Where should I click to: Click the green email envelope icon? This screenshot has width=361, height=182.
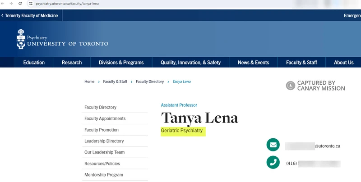(x=273, y=145)
